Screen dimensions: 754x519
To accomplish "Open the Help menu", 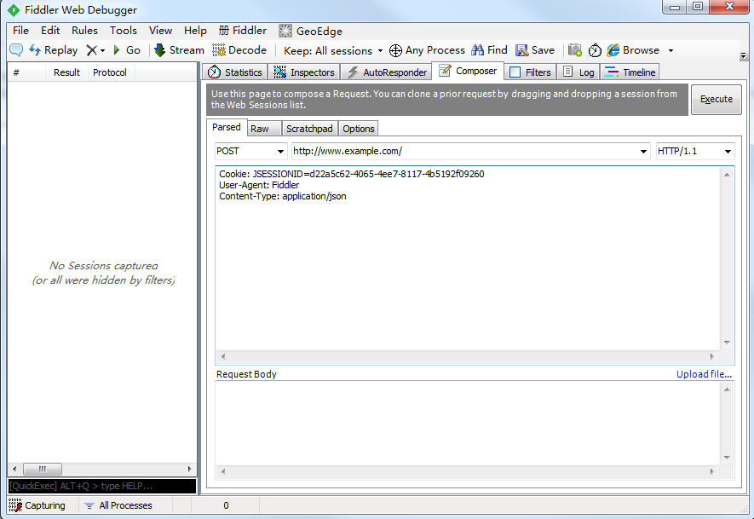I will (x=195, y=31).
